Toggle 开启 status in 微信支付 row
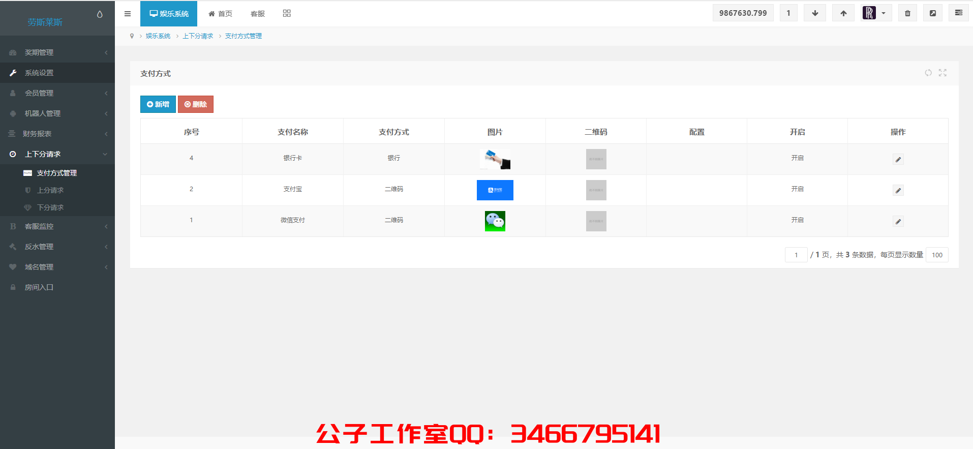973x449 pixels. (797, 220)
